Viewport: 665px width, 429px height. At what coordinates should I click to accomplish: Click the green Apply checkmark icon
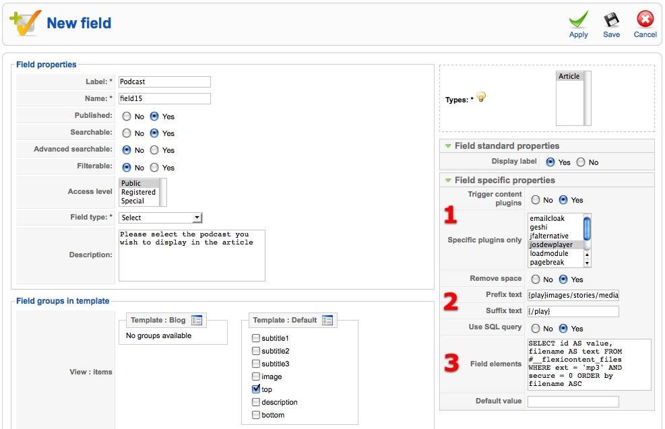(x=579, y=20)
